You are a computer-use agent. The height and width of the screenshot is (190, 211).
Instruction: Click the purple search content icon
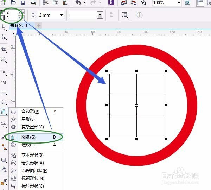pos(111,2)
